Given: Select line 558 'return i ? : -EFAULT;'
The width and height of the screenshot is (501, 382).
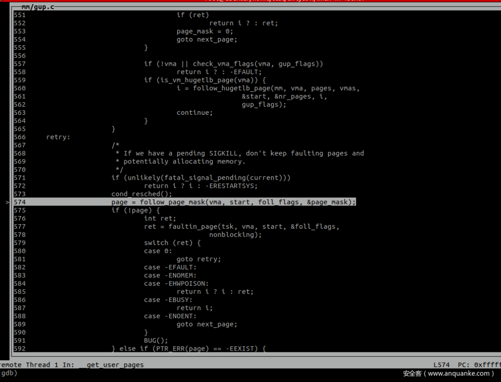Looking at the screenshot, I should pos(219,72).
